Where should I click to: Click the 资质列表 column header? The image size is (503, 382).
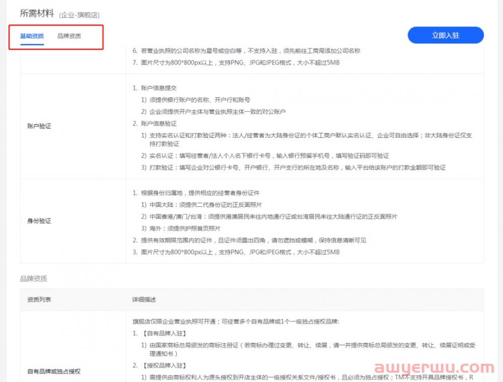pyautogui.click(x=39, y=299)
